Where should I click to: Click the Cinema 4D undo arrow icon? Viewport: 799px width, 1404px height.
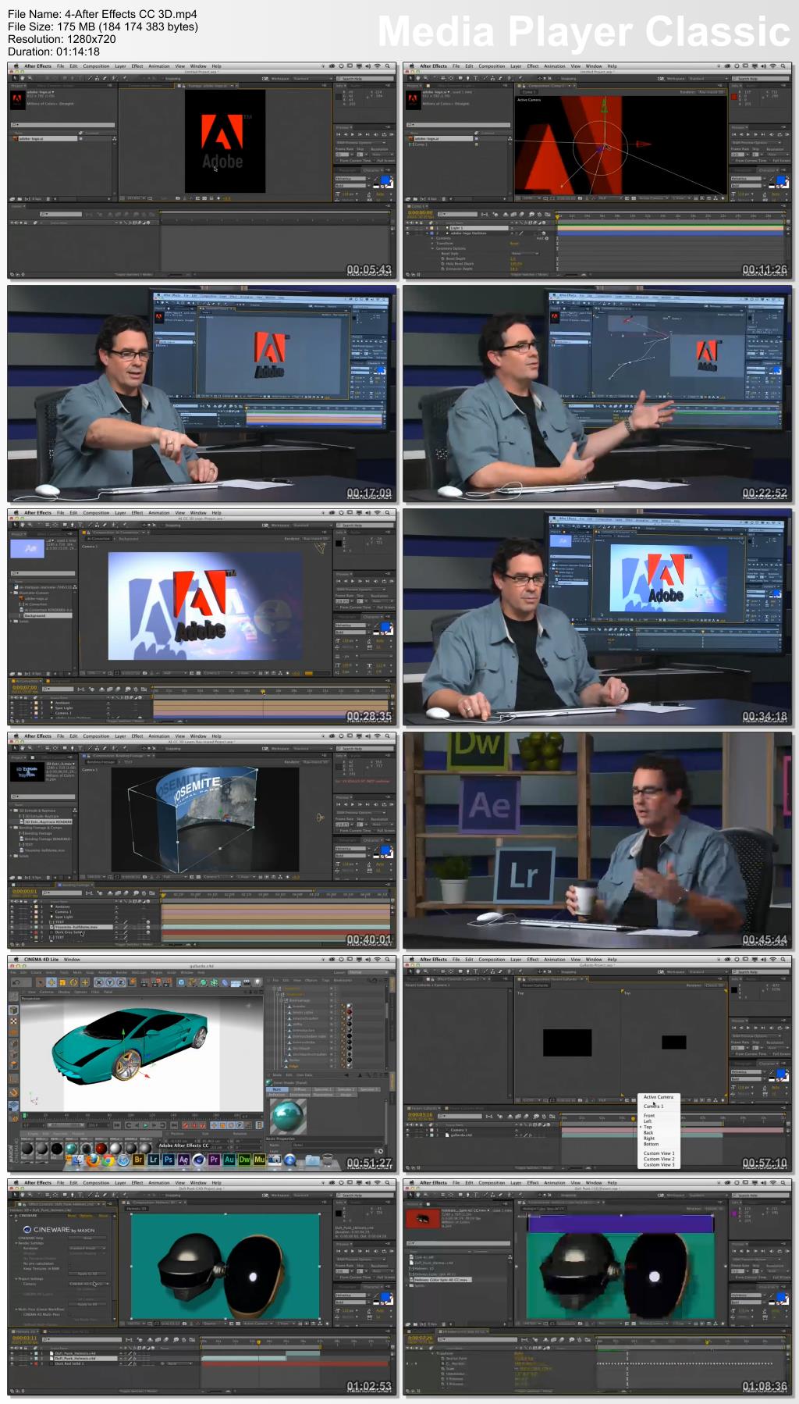[x=16, y=982]
